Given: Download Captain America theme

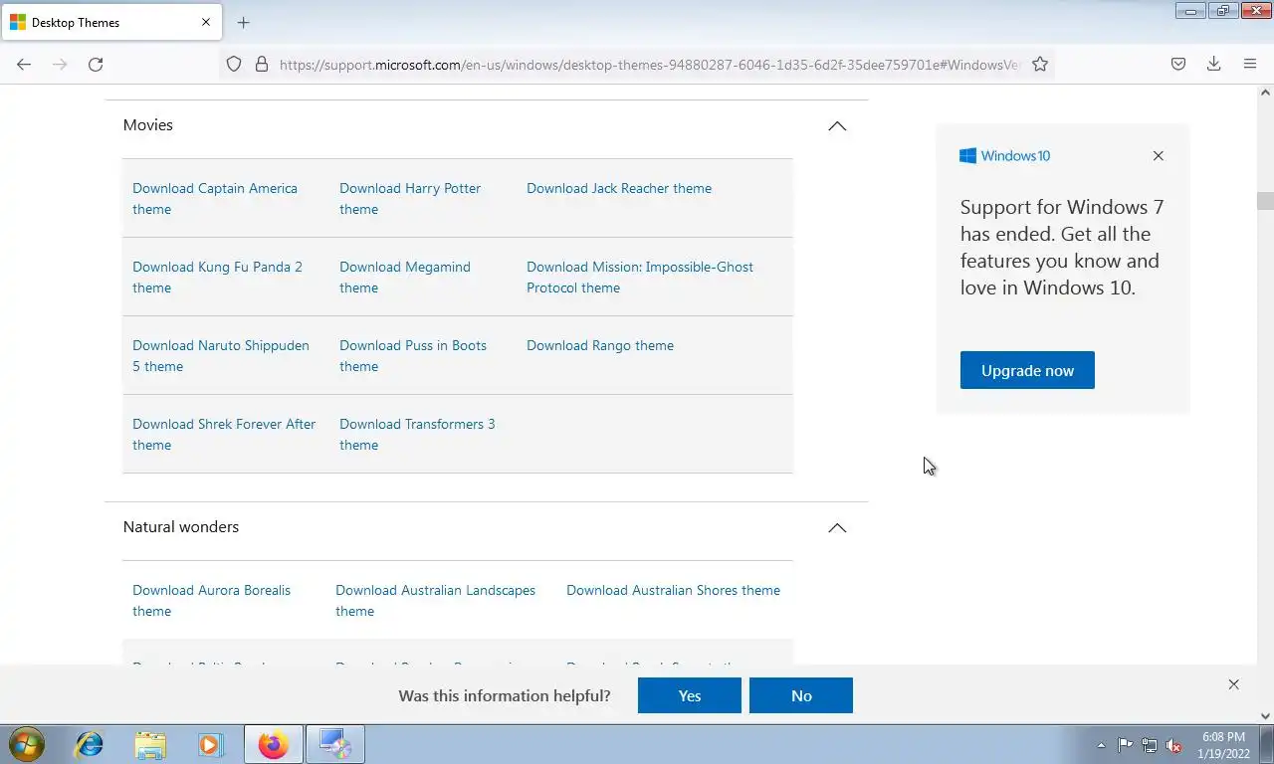Looking at the screenshot, I should click(x=215, y=198).
